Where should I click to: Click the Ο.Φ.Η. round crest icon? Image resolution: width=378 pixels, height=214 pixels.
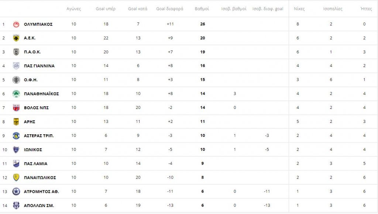tap(16, 80)
